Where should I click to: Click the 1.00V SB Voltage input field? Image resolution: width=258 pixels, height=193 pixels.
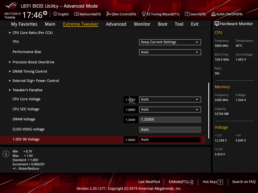click(170, 140)
